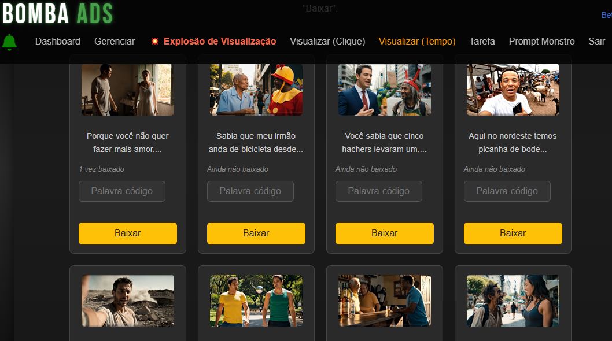Click Sair to log out
Viewport: 612px width, 341px height.
coord(596,41)
